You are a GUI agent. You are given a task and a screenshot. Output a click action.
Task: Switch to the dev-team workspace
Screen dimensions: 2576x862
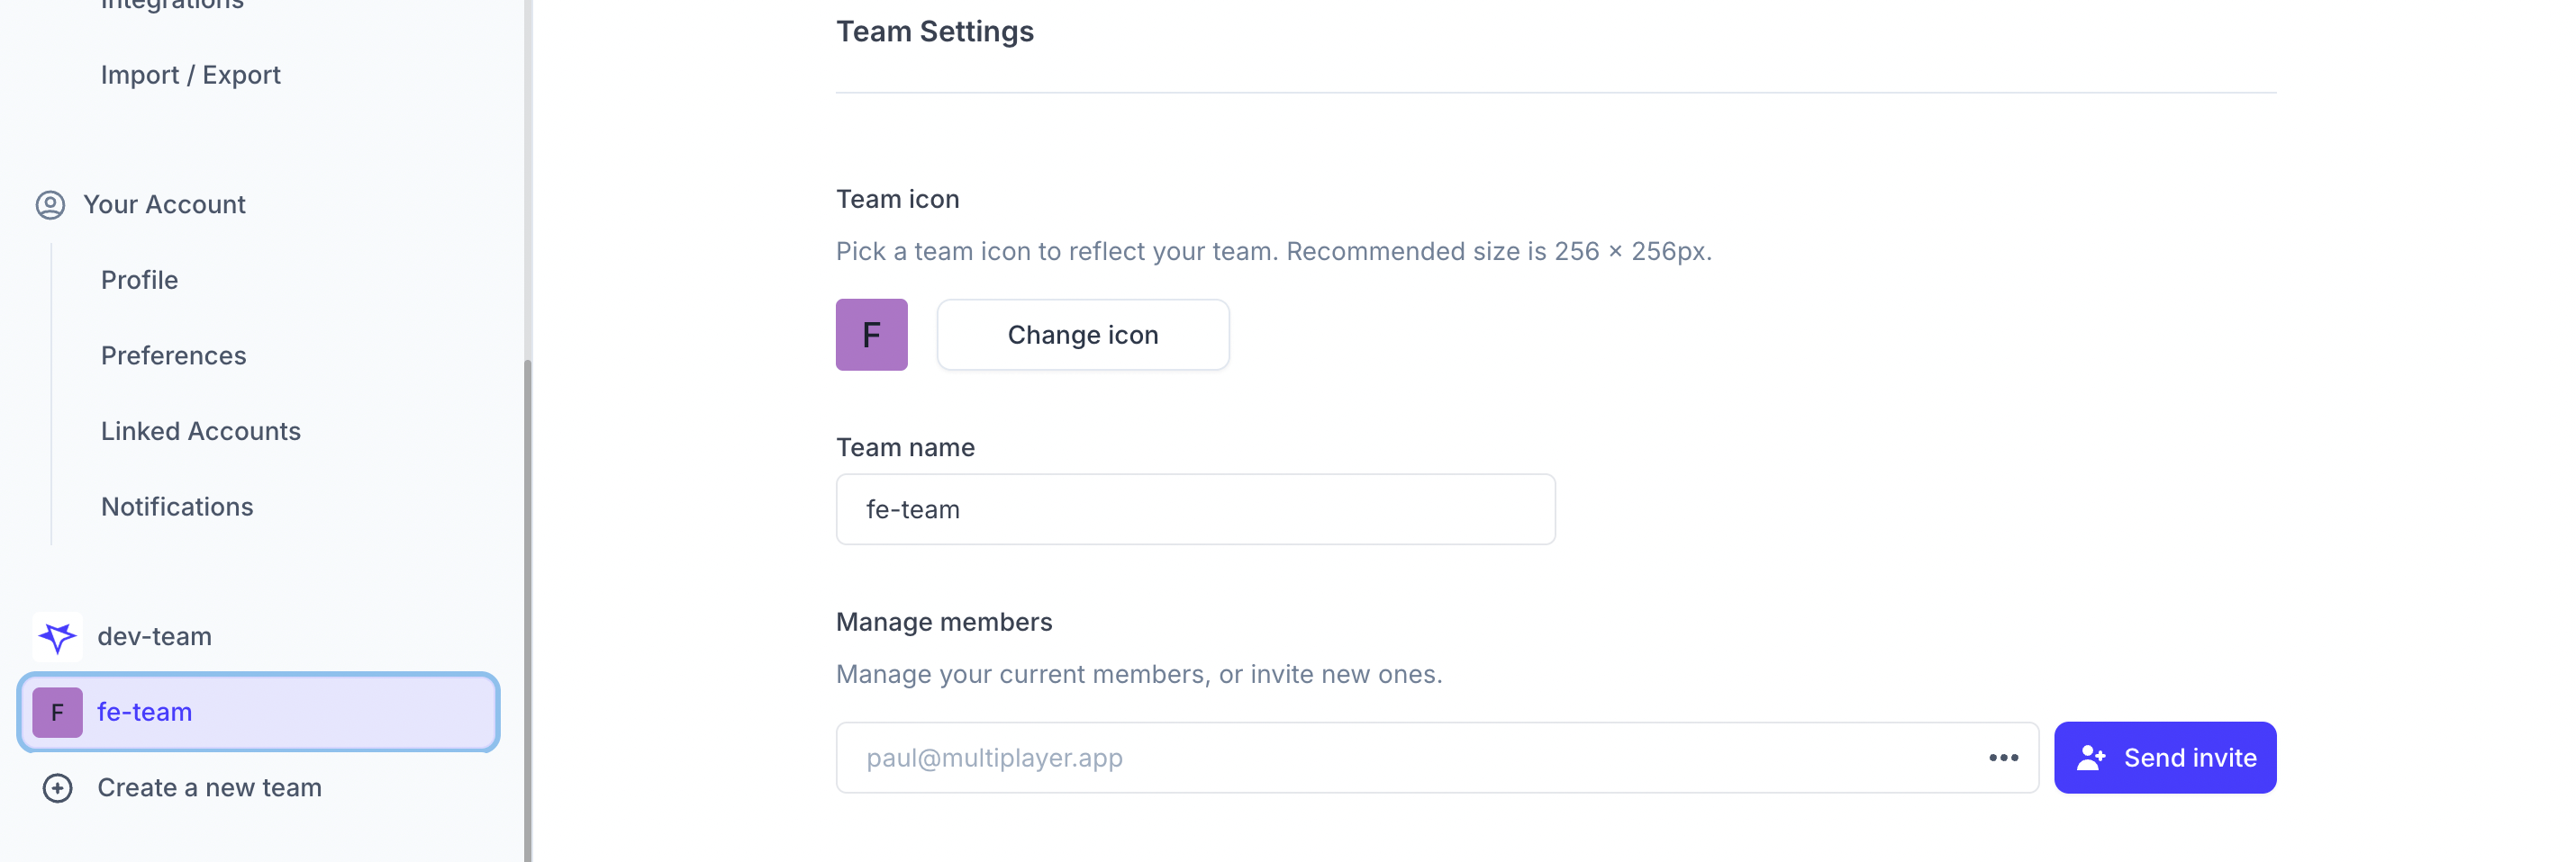click(x=154, y=636)
